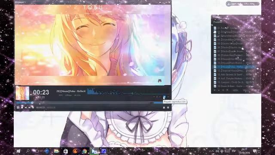Open taskbar search magnifier
This screenshot has height=155, width=275.
coord(27,151)
